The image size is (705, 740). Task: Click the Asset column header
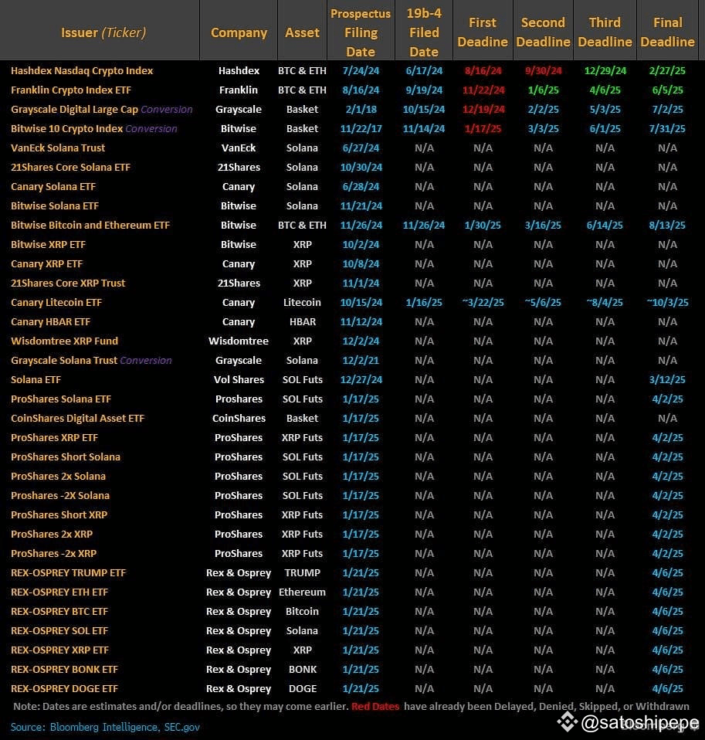click(302, 32)
